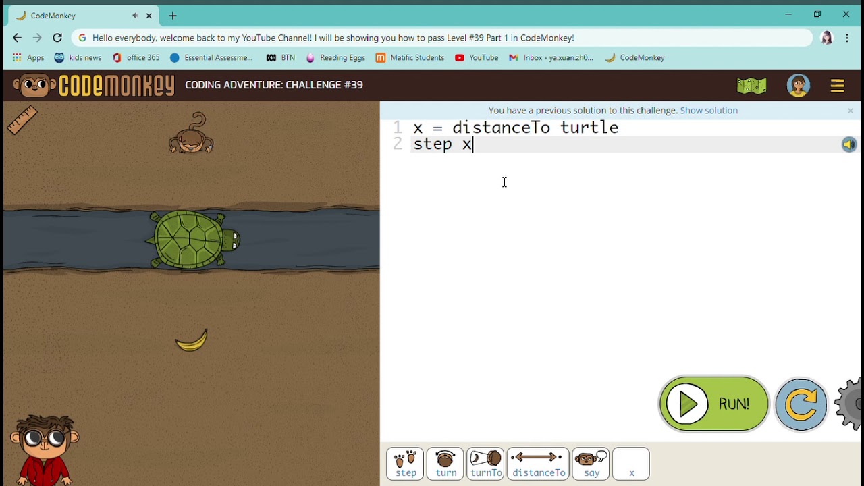
Task: Mute the audio on the CodeMonkey tab
Action: point(136,16)
